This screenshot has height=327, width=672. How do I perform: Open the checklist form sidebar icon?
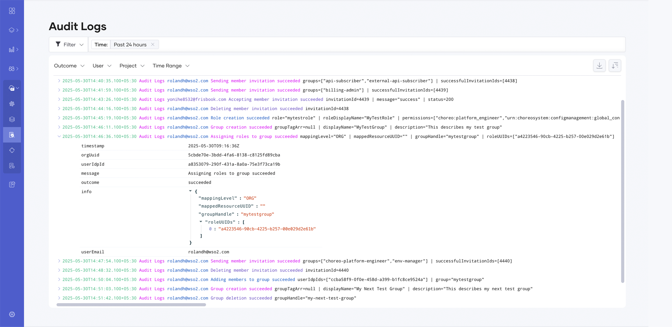[12, 184]
